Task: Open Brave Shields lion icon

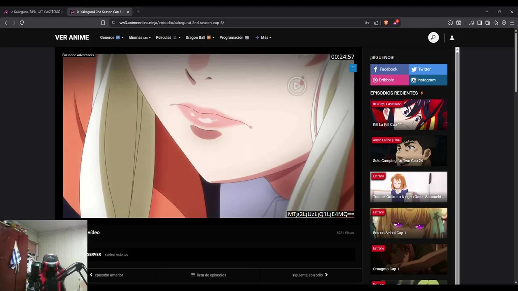Action: (x=386, y=23)
